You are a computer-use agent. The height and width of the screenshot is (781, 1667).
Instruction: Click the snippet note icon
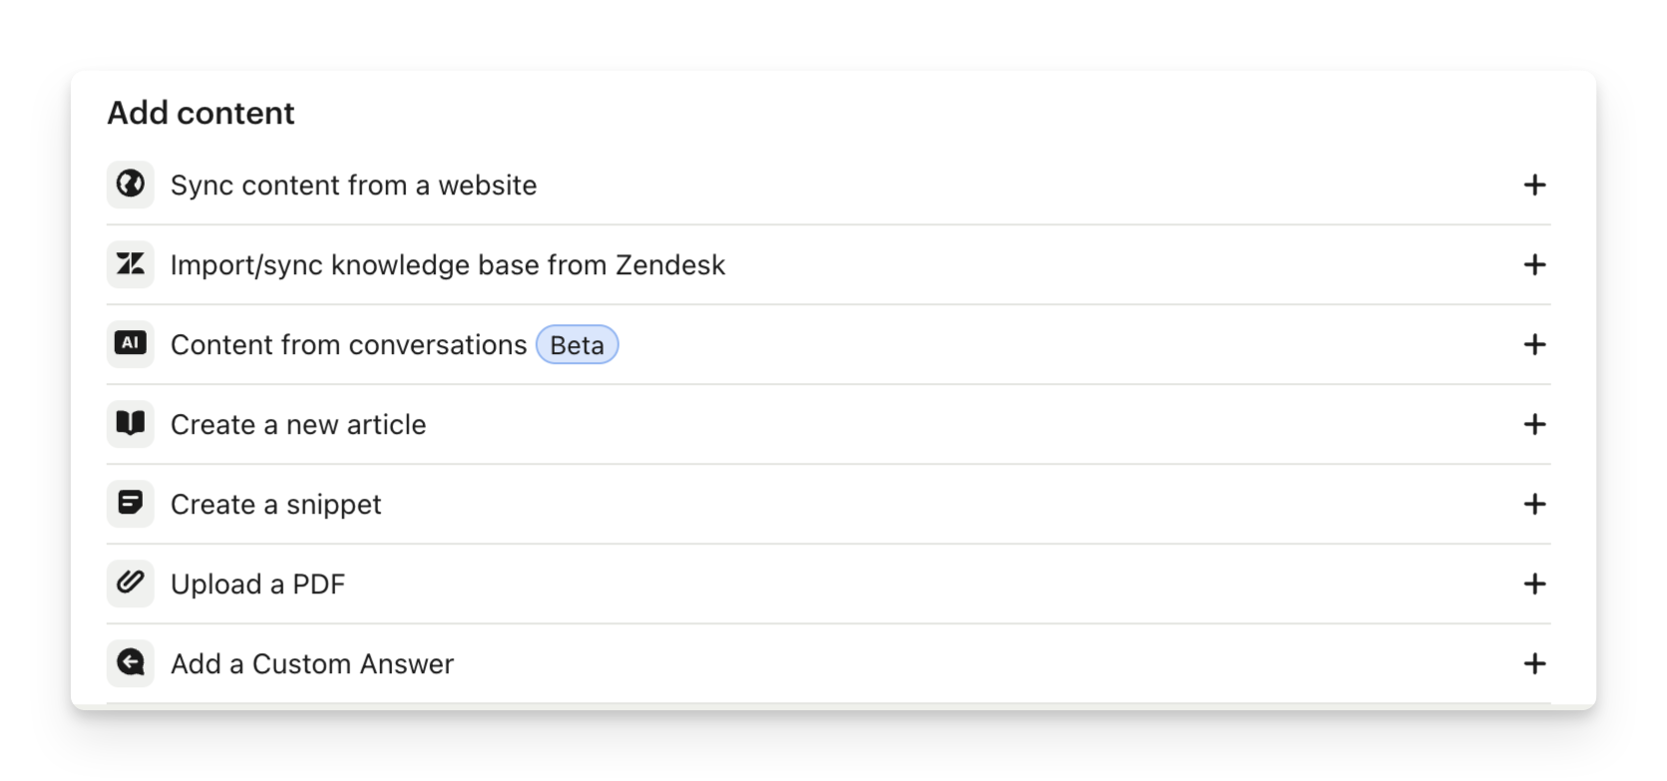131,504
